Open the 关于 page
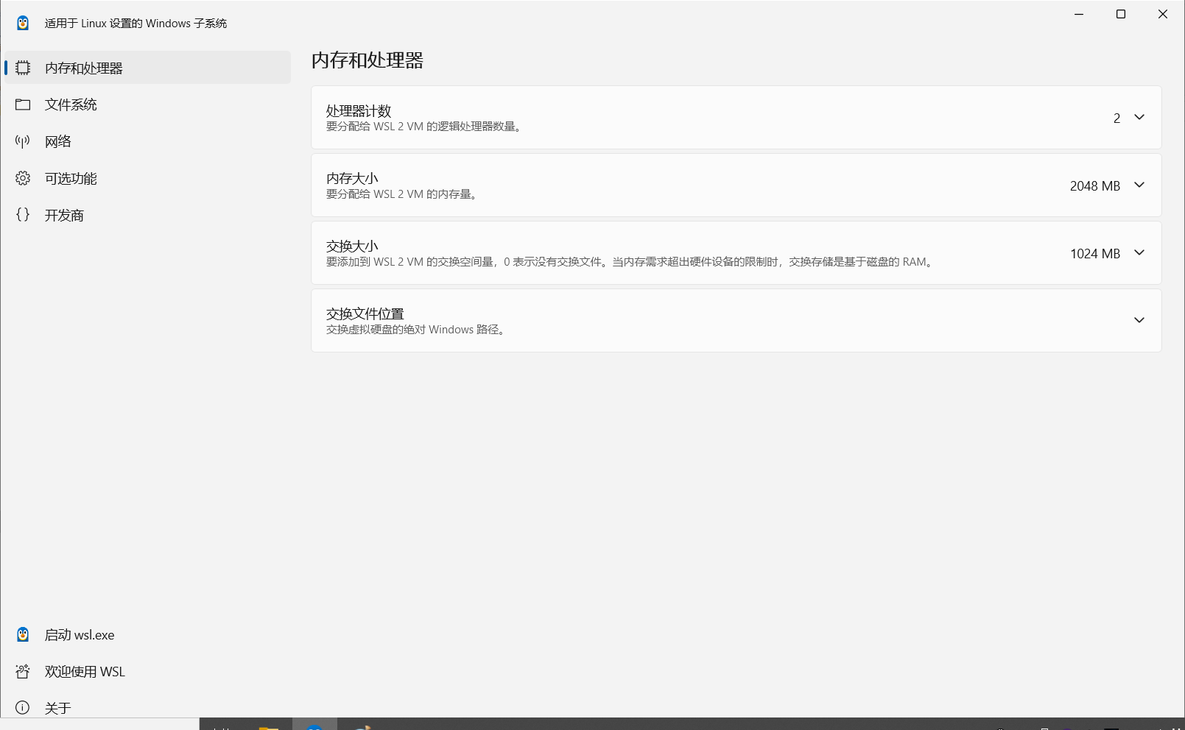 point(147,707)
